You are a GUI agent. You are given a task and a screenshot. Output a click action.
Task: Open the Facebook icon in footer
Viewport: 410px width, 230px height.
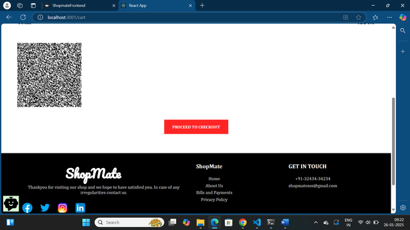[x=28, y=208]
